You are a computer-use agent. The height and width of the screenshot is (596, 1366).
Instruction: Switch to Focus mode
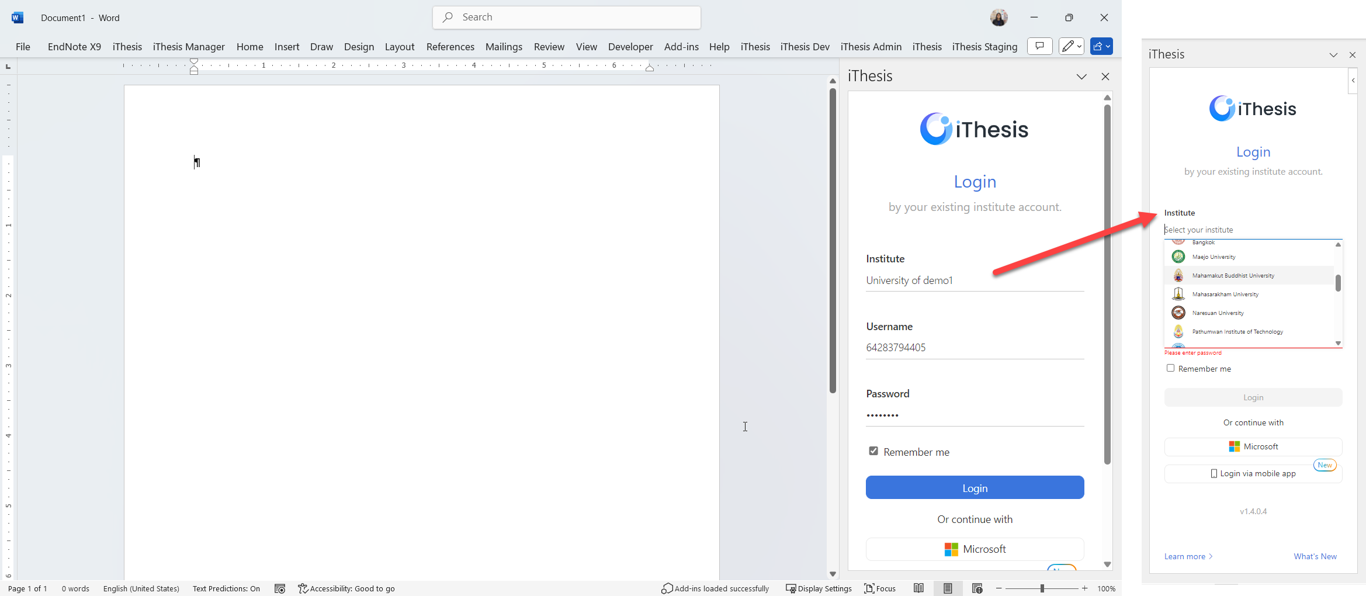tap(880, 588)
